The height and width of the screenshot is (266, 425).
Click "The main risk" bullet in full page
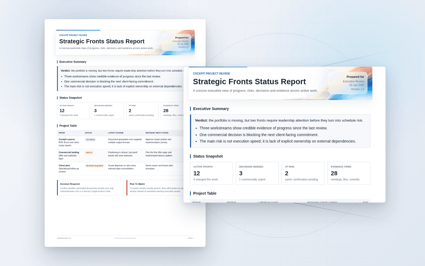click(x=123, y=86)
